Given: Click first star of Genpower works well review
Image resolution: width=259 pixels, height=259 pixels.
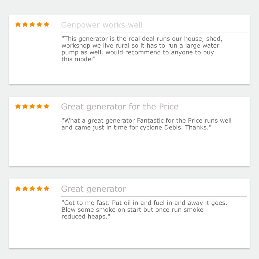Looking at the screenshot, I should (x=18, y=24).
